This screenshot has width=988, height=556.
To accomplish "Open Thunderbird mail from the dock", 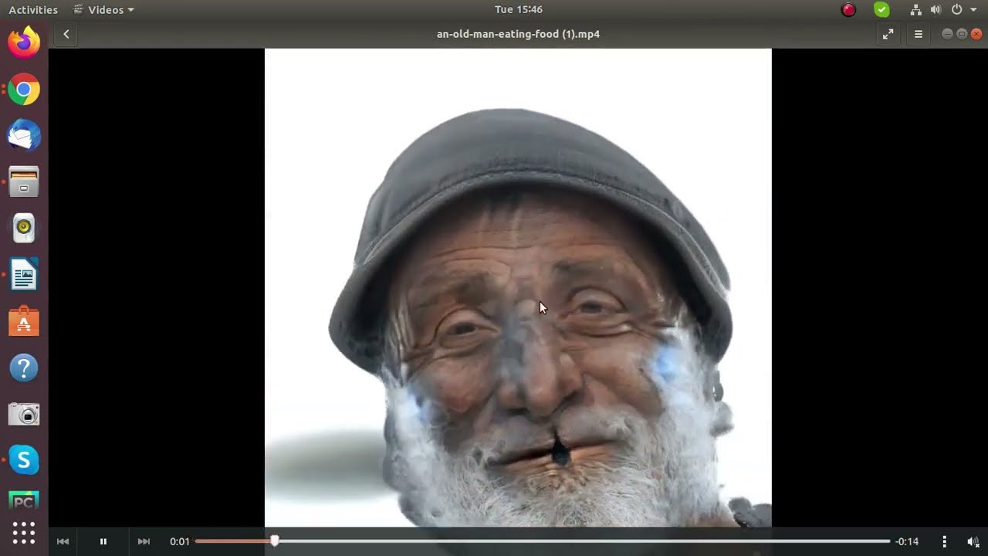I will pyautogui.click(x=24, y=136).
